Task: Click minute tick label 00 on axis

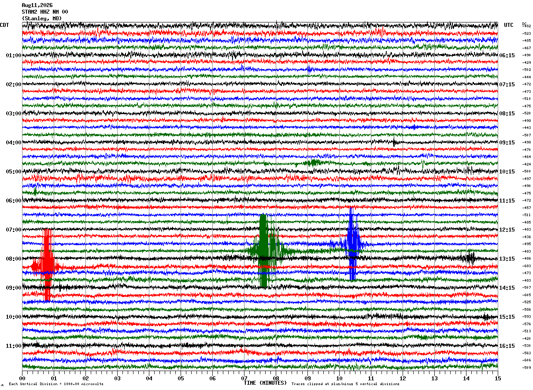Action: [x=22, y=379]
